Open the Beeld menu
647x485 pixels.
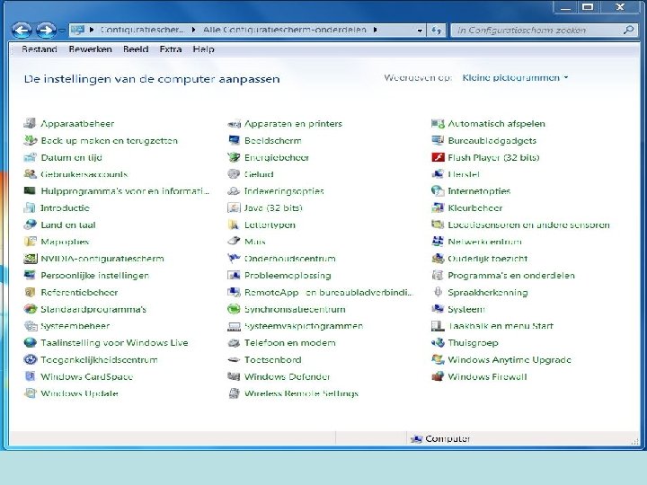pyautogui.click(x=136, y=49)
